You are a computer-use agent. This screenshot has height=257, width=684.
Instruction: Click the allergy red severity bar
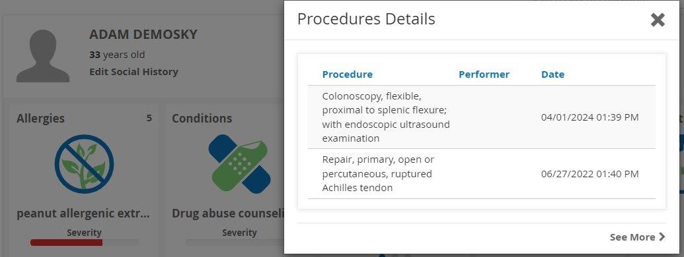(x=66, y=243)
